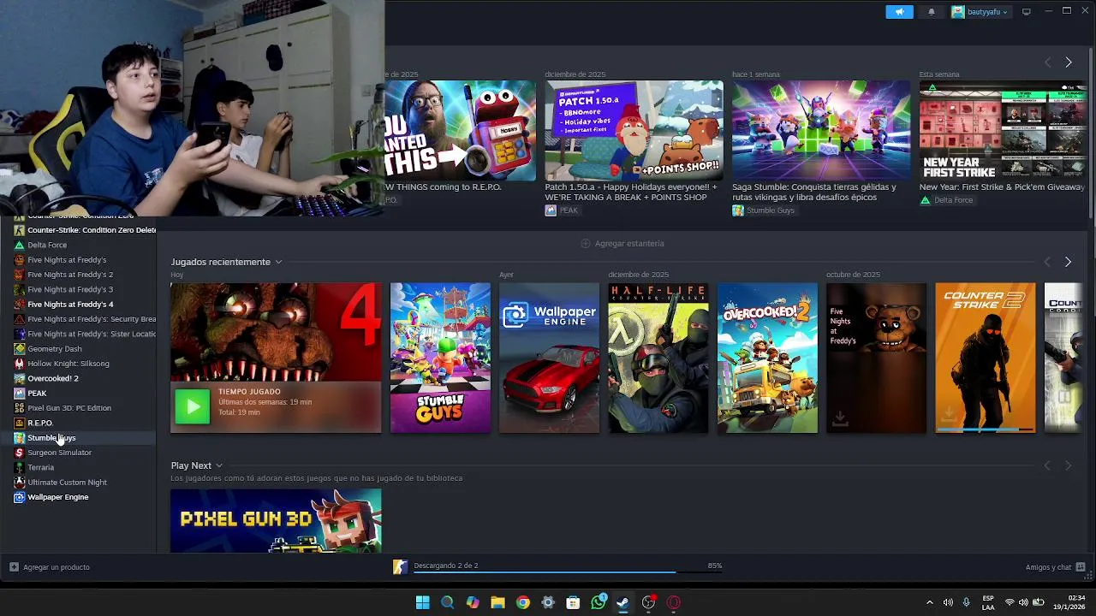Click the Surgeon Simulator red icon

click(19, 453)
